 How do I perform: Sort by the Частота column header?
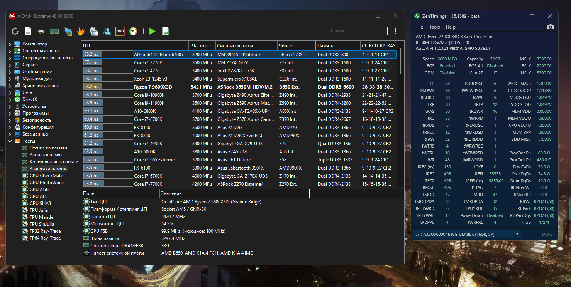[202, 46]
